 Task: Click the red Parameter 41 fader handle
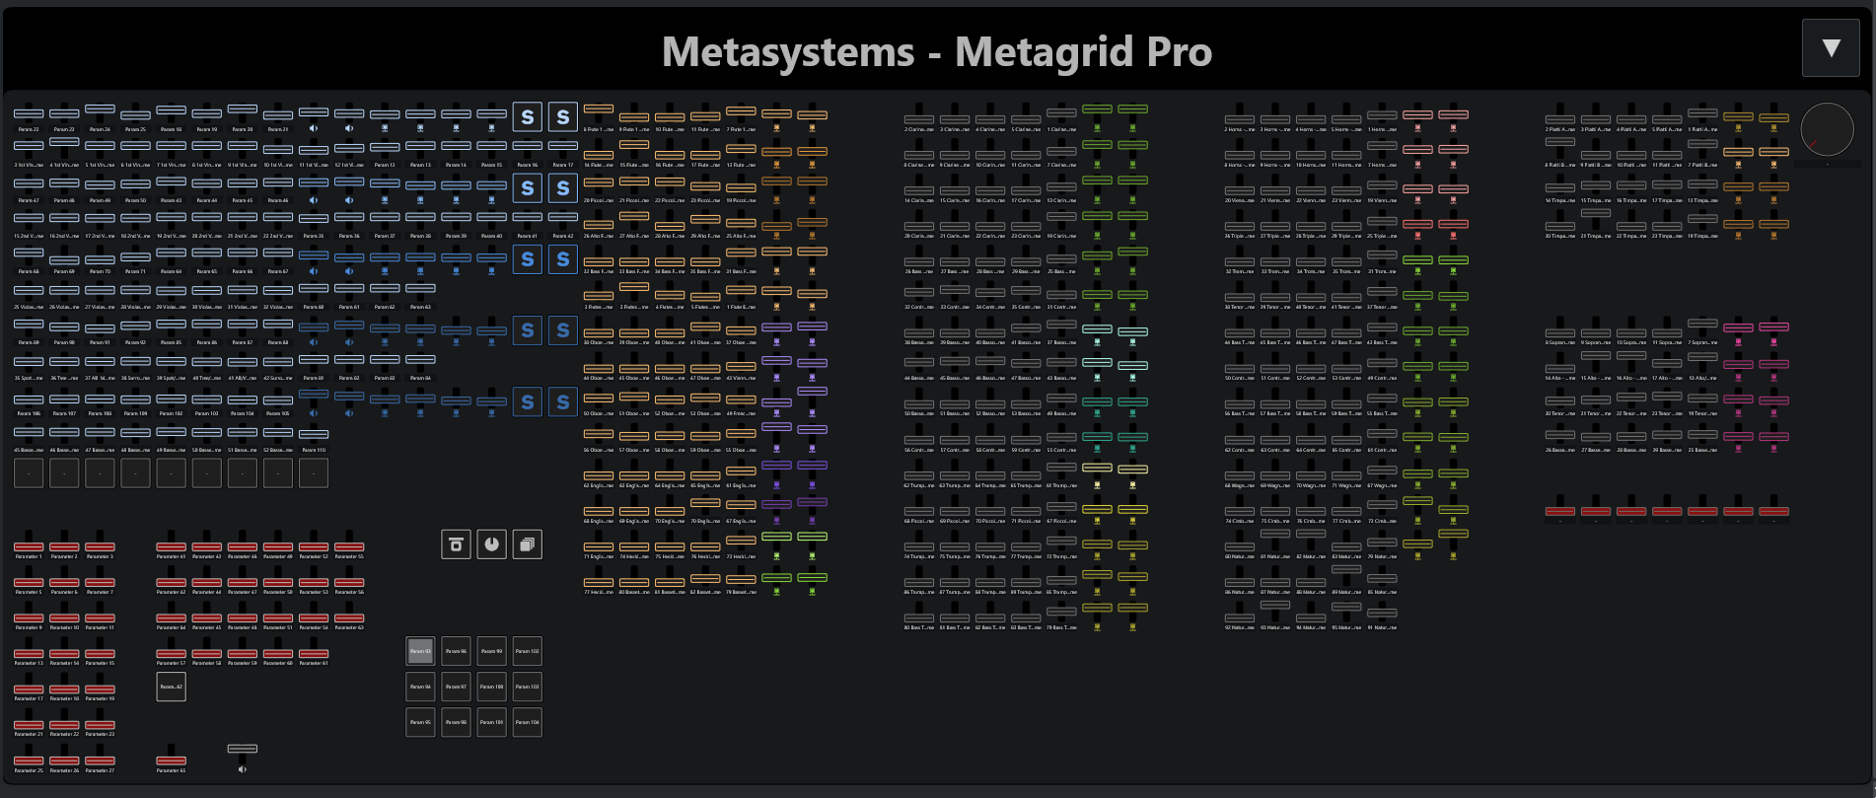pos(171,546)
